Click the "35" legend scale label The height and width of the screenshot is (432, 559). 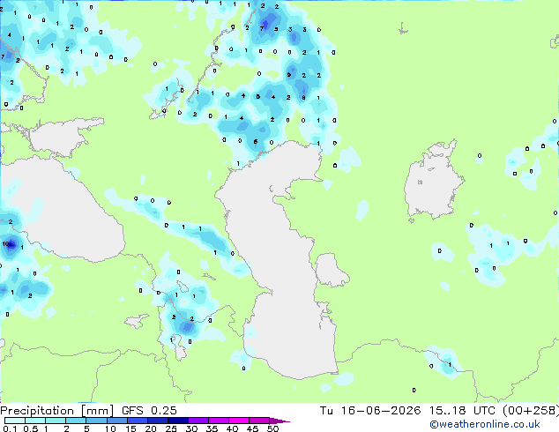click(212, 428)
